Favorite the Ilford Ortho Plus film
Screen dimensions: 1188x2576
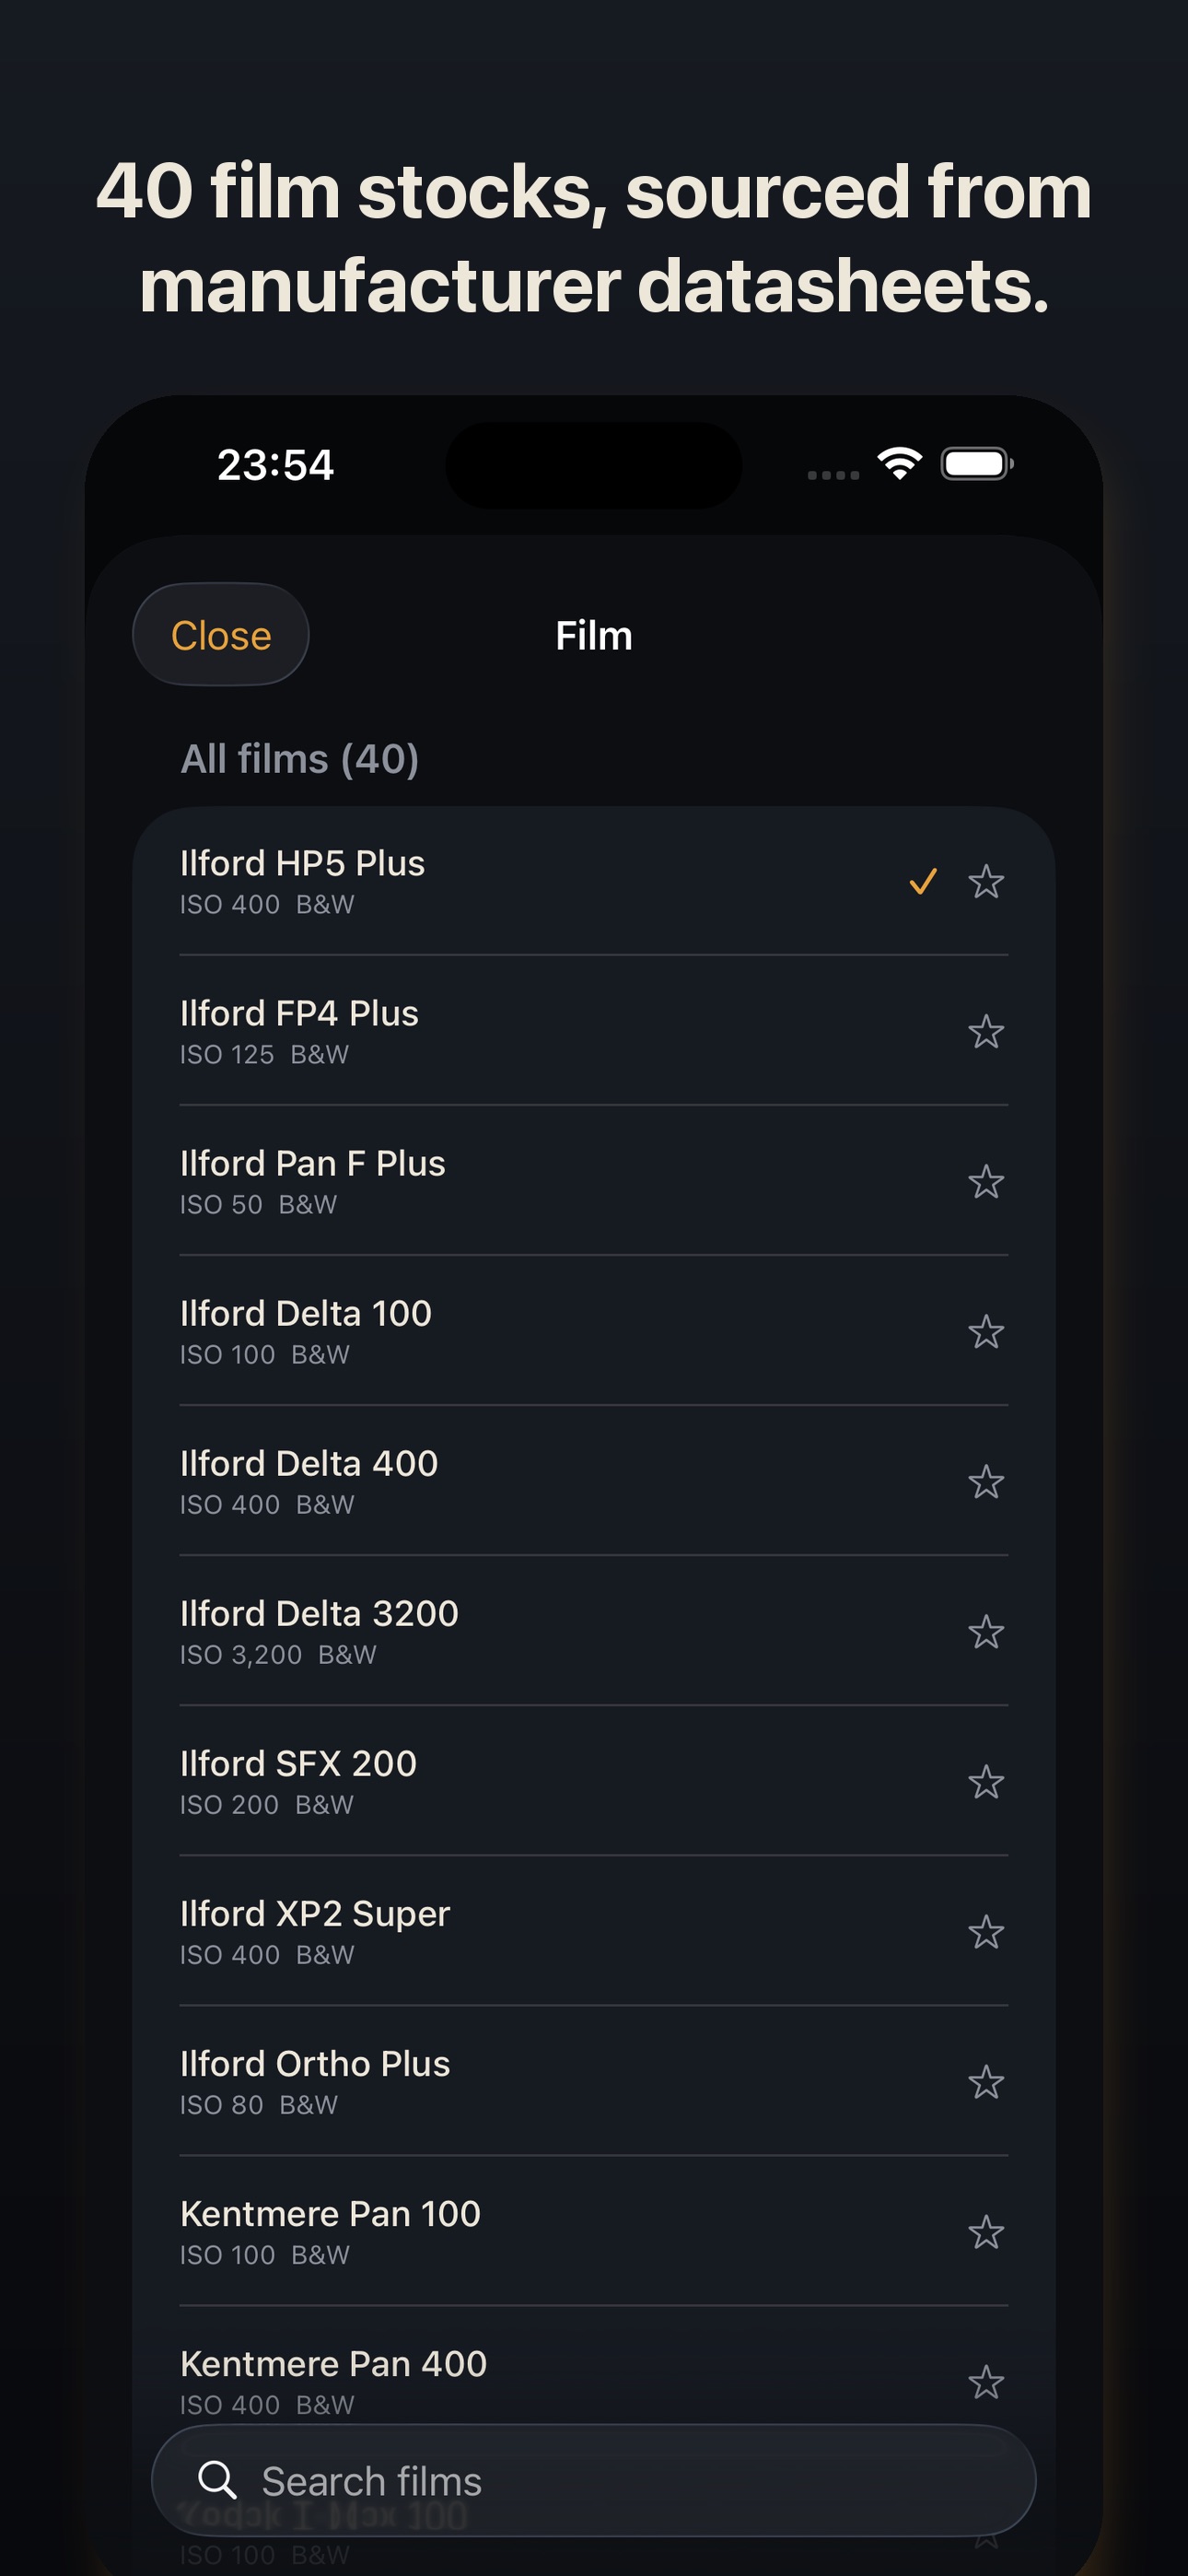[x=986, y=2081]
